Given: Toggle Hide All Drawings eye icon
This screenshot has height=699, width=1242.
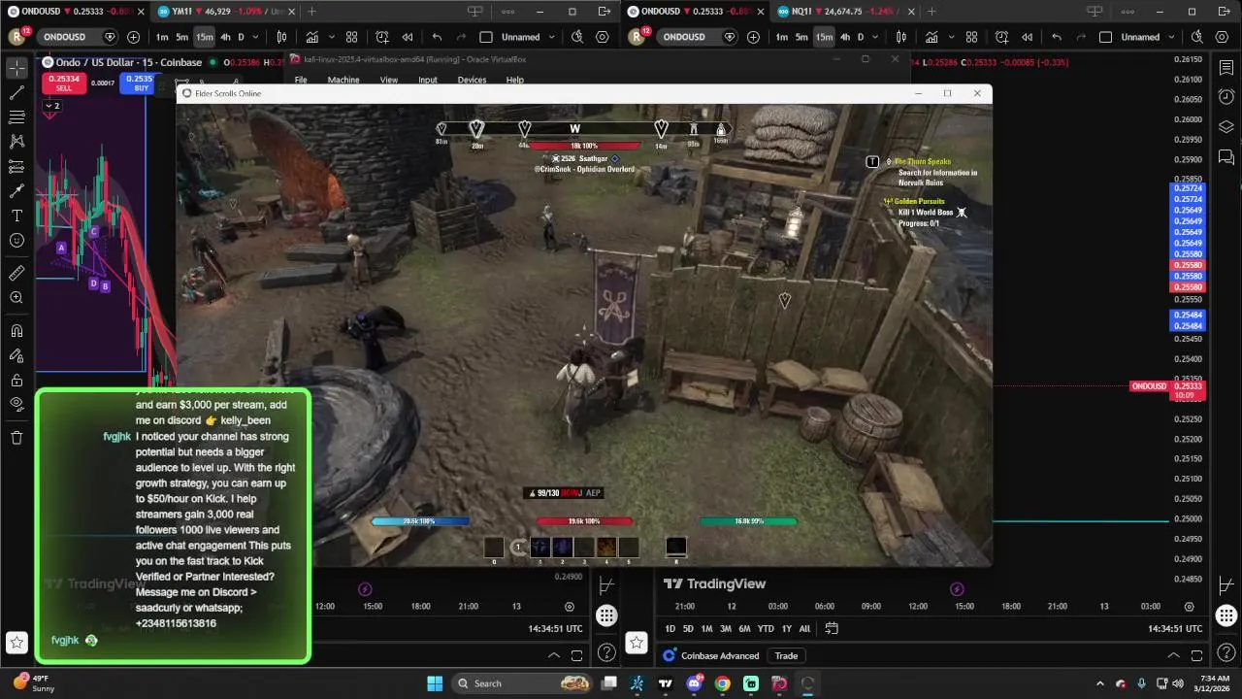Looking at the screenshot, I should (x=16, y=404).
